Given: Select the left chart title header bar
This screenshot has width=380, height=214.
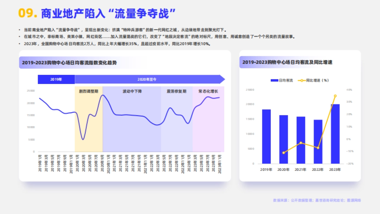Looking at the screenshot, I should 70,62.
